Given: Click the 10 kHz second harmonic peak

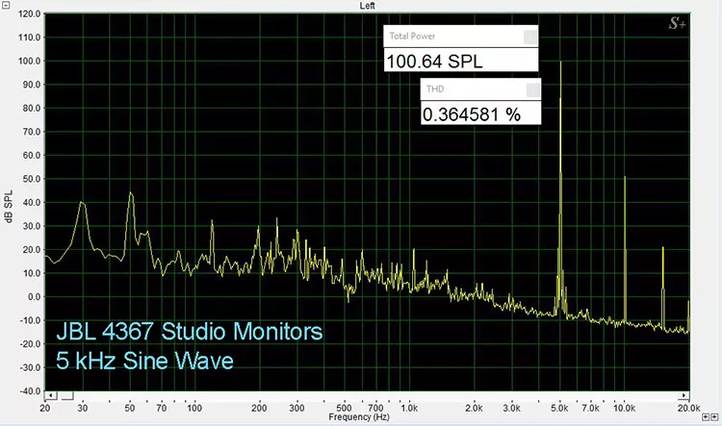Looking at the screenshot, I should (x=625, y=178).
